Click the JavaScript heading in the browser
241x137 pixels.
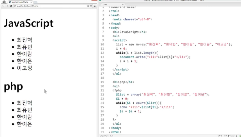pos(28,23)
